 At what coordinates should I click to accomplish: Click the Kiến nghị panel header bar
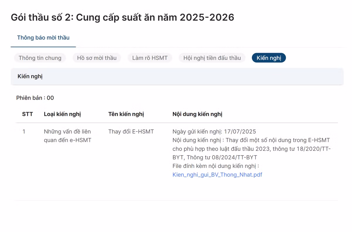click(177, 77)
